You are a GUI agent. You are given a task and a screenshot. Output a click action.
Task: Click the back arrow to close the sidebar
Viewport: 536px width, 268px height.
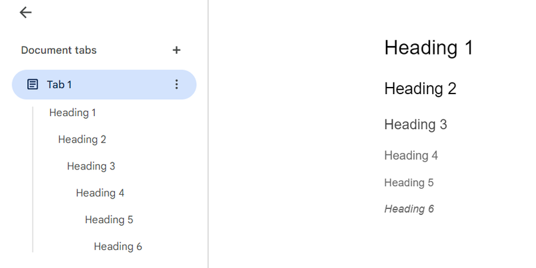(x=26, y=12)
